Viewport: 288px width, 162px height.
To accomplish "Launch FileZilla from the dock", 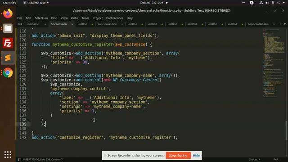I will point(8,43).
